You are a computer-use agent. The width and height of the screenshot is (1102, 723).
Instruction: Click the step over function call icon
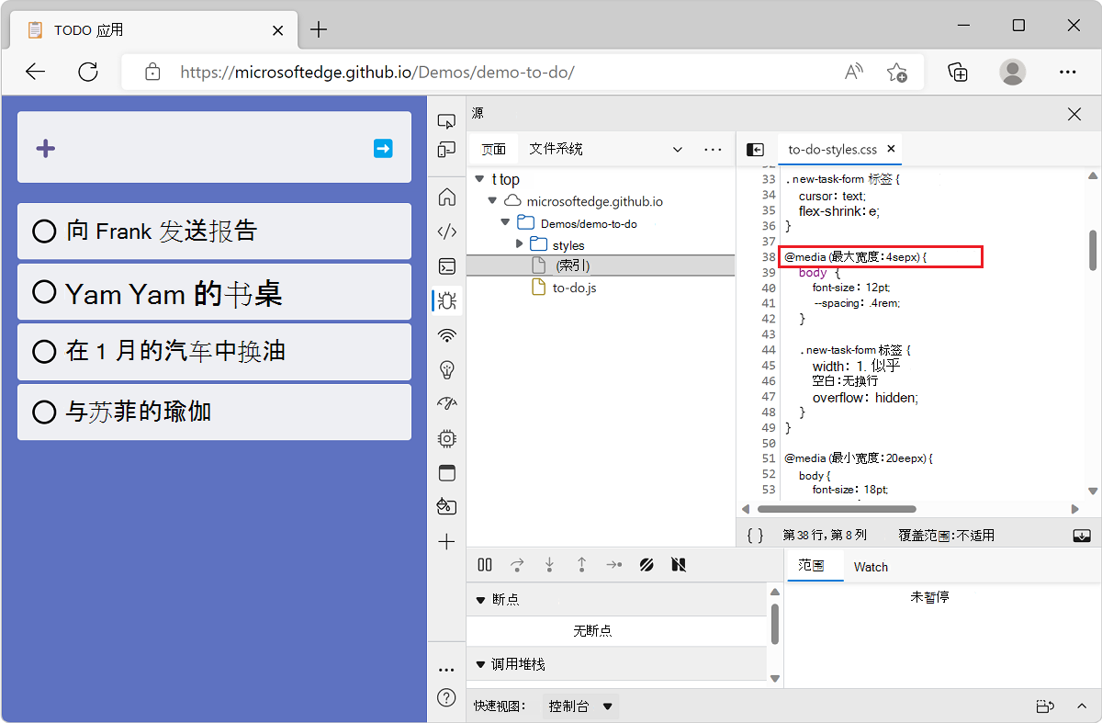coord(517,564)
